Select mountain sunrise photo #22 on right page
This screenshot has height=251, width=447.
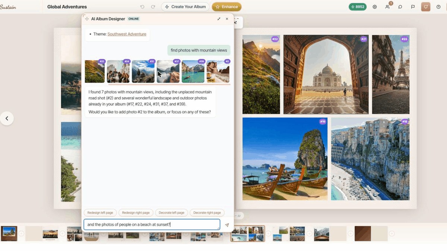point(261,74)
